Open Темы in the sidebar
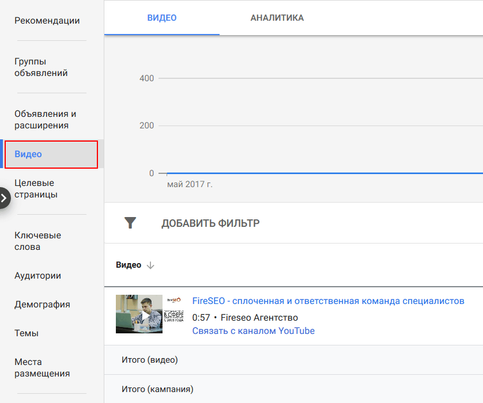The width and height of the screenshot is (483, 403). coord(26,333)
